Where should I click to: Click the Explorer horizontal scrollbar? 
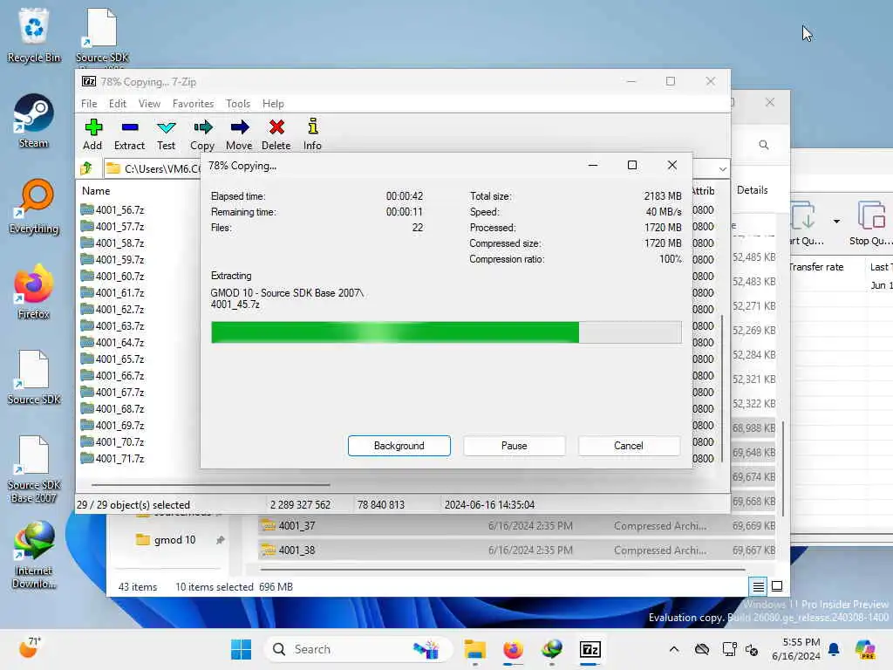(x=502, y=569)
